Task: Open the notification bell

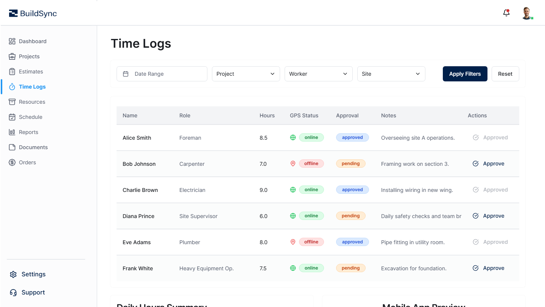Action: (x=506, y=12)
